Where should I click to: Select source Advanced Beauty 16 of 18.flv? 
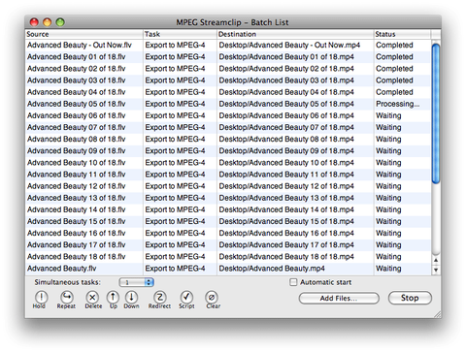(77, 233)
